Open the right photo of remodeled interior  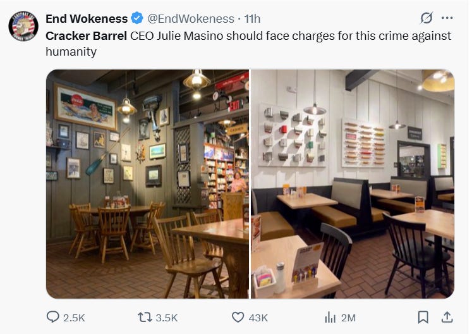click(x=353, y=184)
